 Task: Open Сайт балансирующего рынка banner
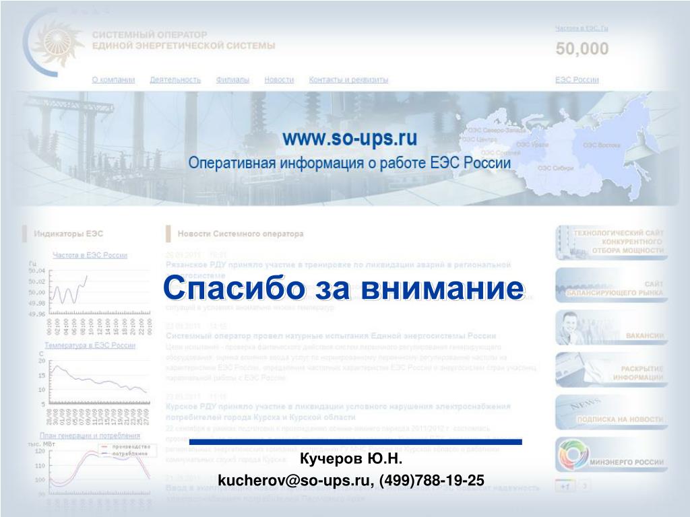612,285
